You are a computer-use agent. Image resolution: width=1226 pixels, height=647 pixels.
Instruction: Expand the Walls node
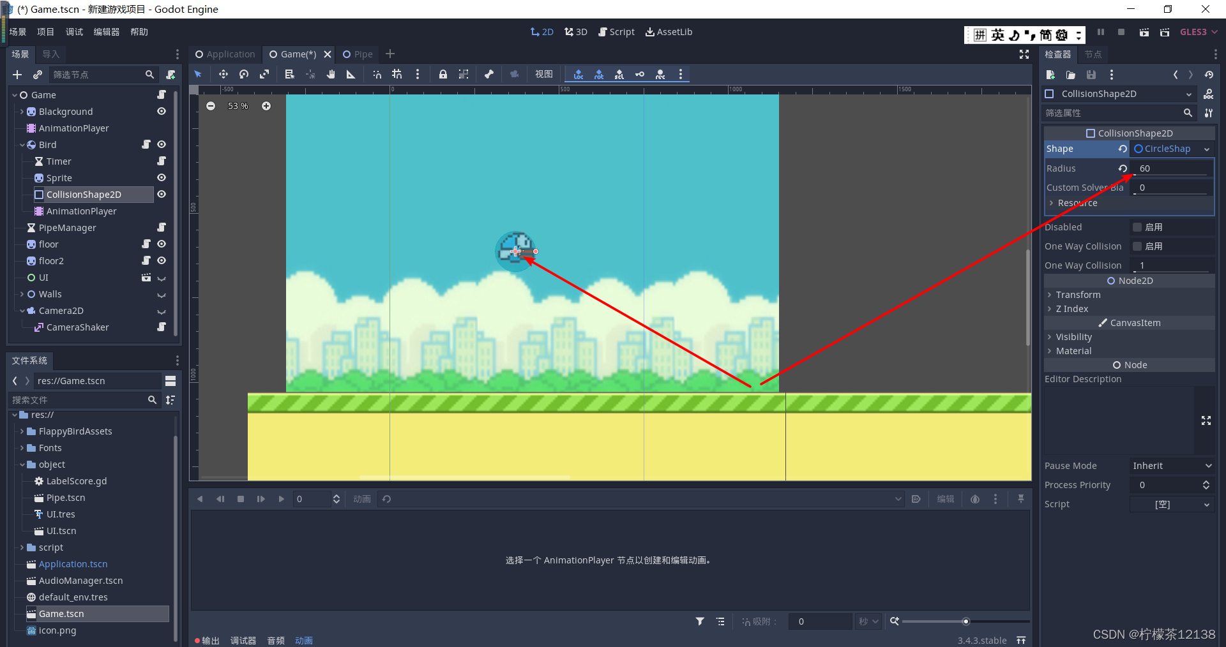coord(22,294)
